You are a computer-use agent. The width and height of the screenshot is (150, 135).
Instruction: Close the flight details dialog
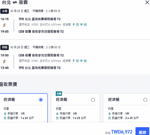click(x=147, y=2)
